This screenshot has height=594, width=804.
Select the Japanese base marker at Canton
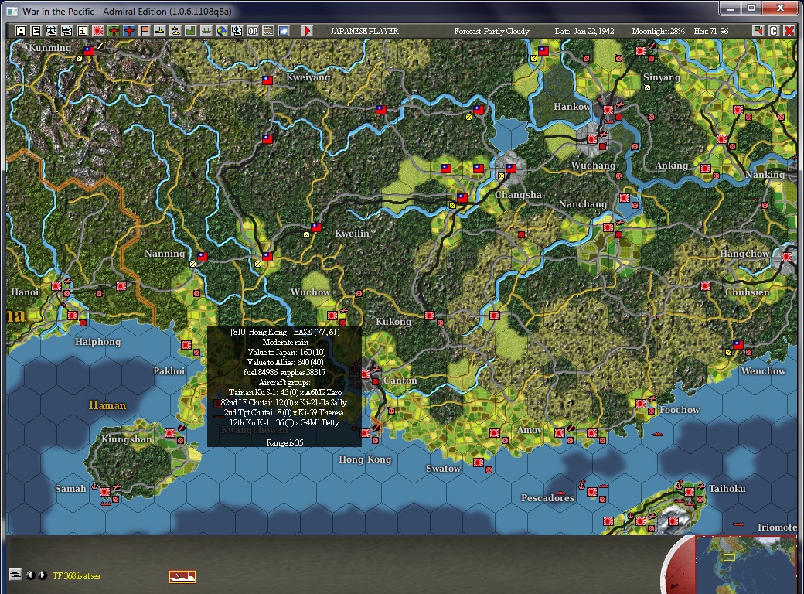(365, 374)
